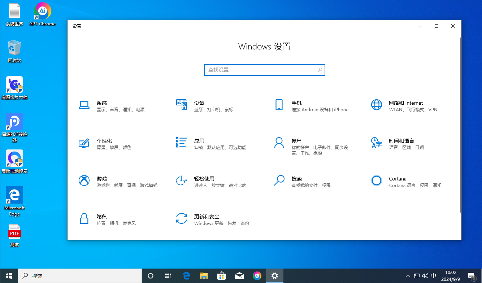Click the text 讲述人、放大镜、高对比度

[x=220, y=186]
